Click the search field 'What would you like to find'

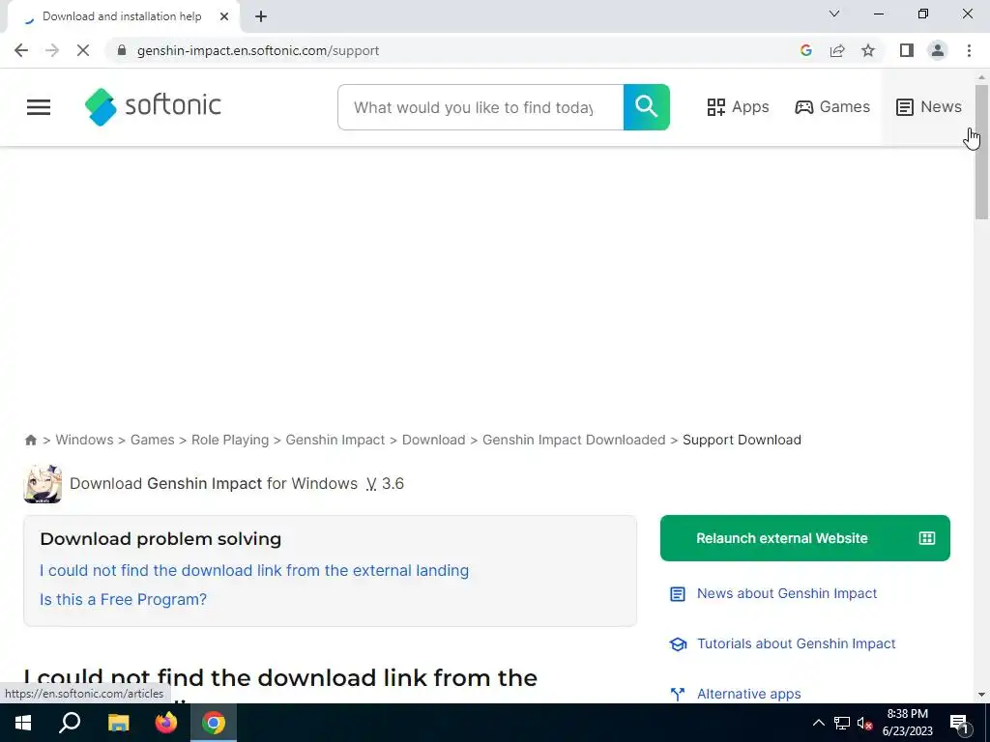[x=480, y=107]
